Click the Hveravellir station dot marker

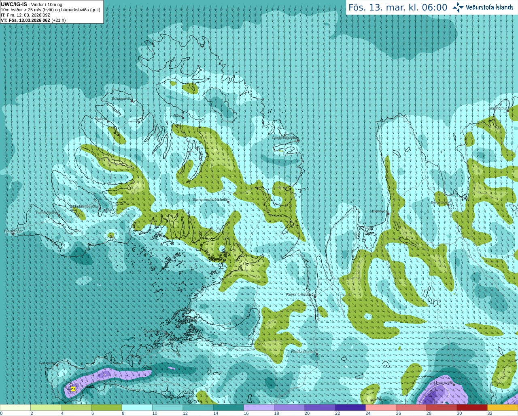coord(454,384)
